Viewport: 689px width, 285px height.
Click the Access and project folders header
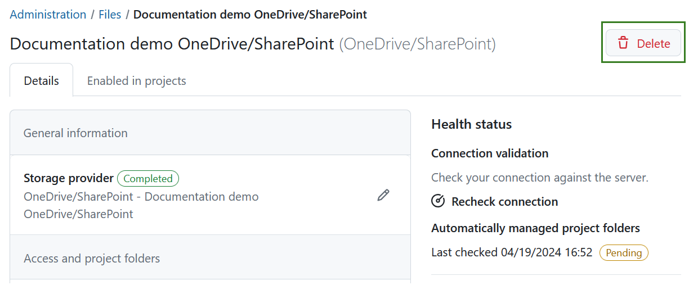tap(92, 259)
